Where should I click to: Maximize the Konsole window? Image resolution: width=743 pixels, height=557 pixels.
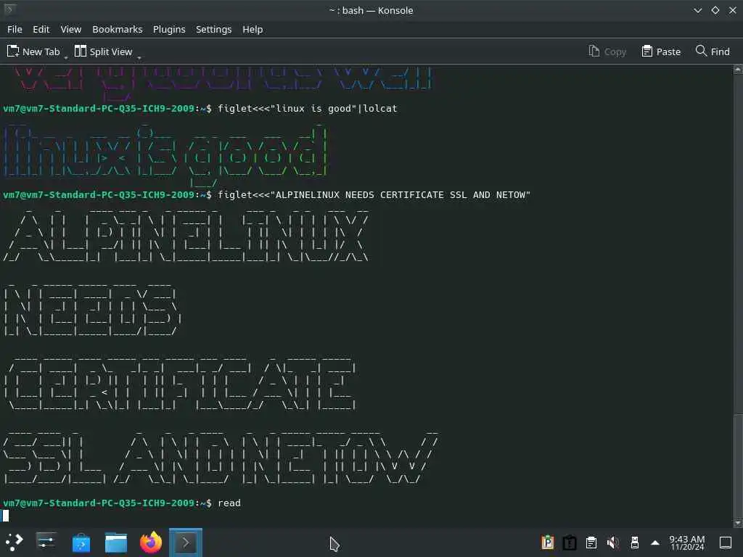pos(715,10)
